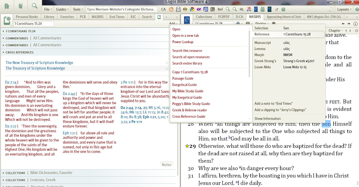359x187 pixels.
Task: Open the Tools menu
Action: pyautogui.click(x=78, y=9)
